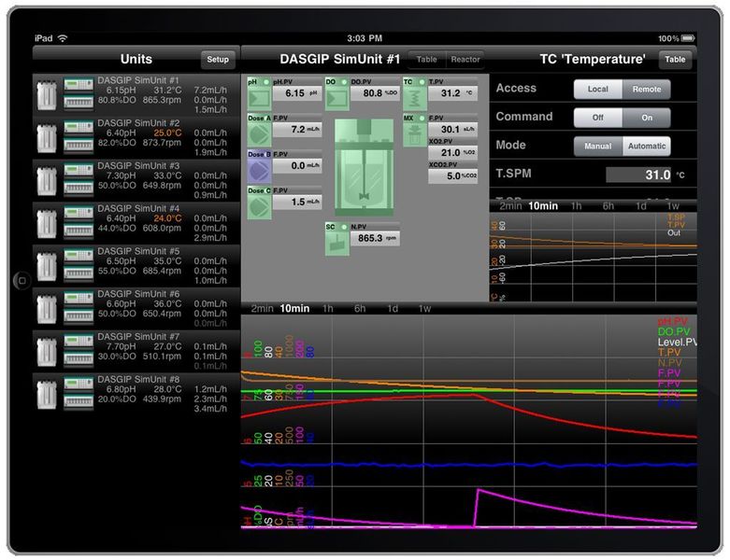
Task: Tap the MX F.PV value 30.1
Action: (452, 129)
